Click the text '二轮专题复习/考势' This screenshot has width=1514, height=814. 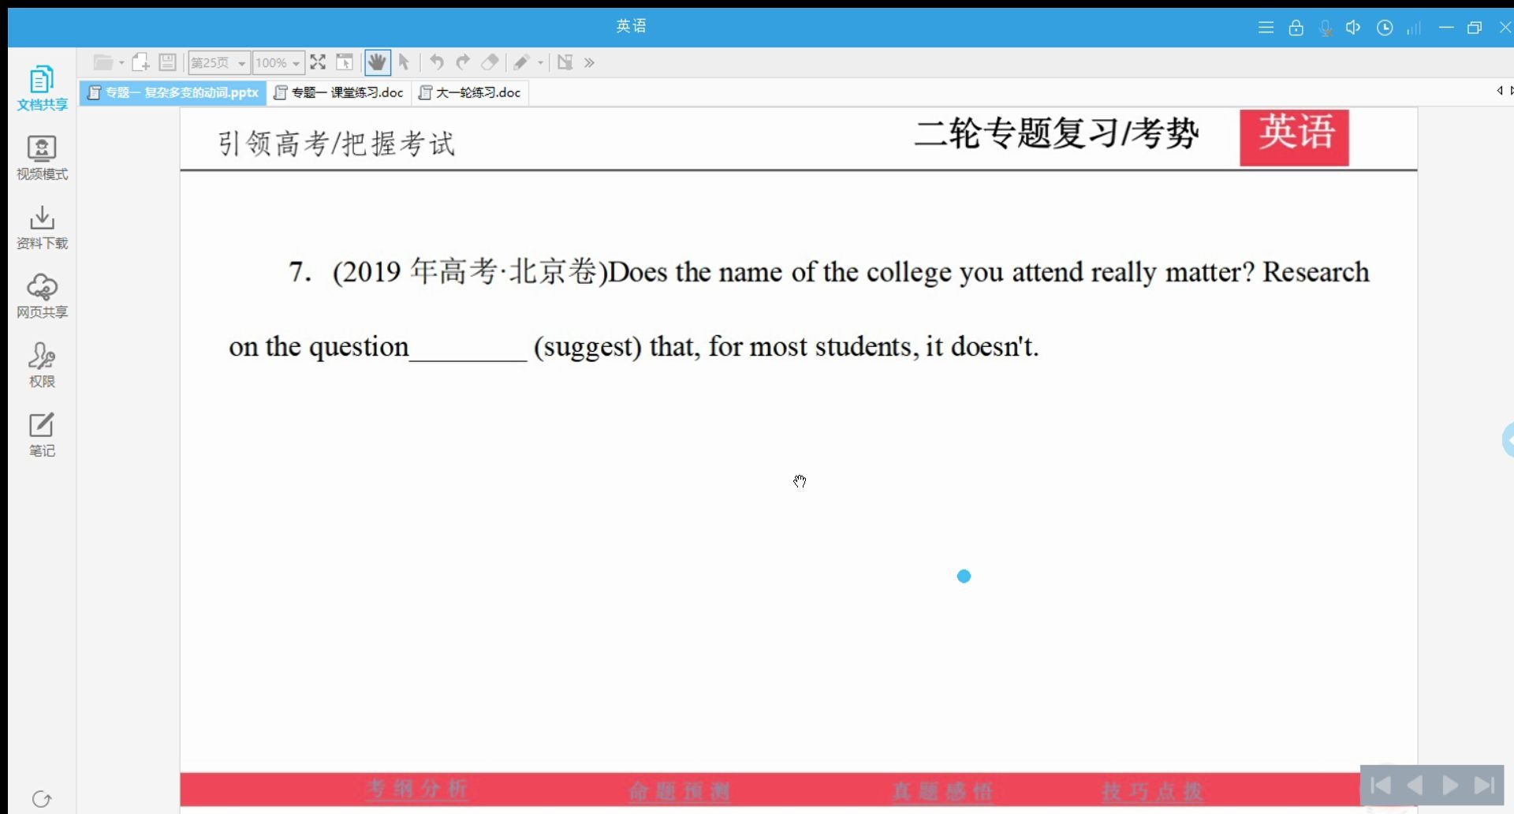coord(1057,133)
